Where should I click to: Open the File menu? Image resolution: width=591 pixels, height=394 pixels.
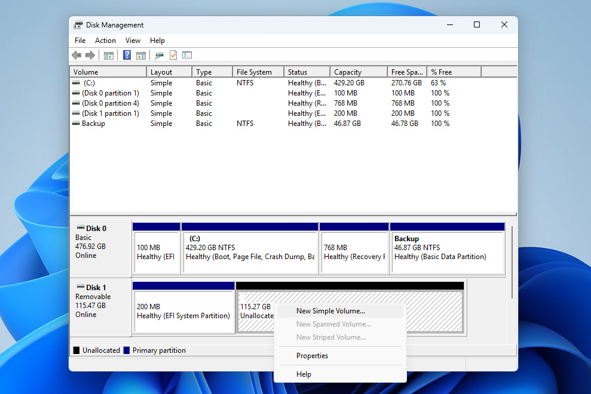(79, 40)
